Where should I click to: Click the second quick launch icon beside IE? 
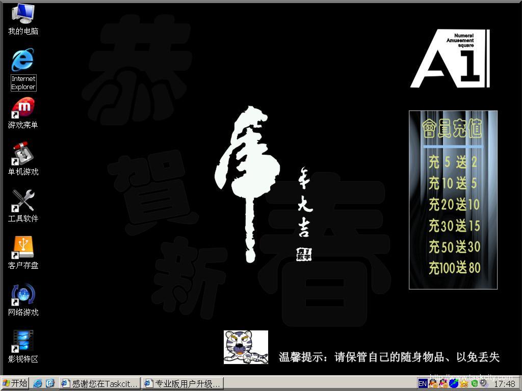pyautogui.click(x=50, y=383)
